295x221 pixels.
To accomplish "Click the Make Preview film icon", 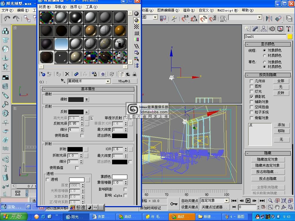I will [136, 46].
